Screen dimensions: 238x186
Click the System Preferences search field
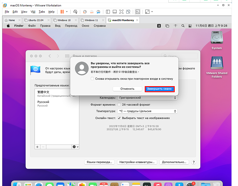point(180,56)
